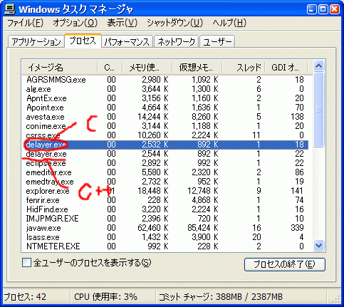Click the scroll down arrow in process list
Image resolution: width=344 pixels, height=307 pixels.
(318, 246)
